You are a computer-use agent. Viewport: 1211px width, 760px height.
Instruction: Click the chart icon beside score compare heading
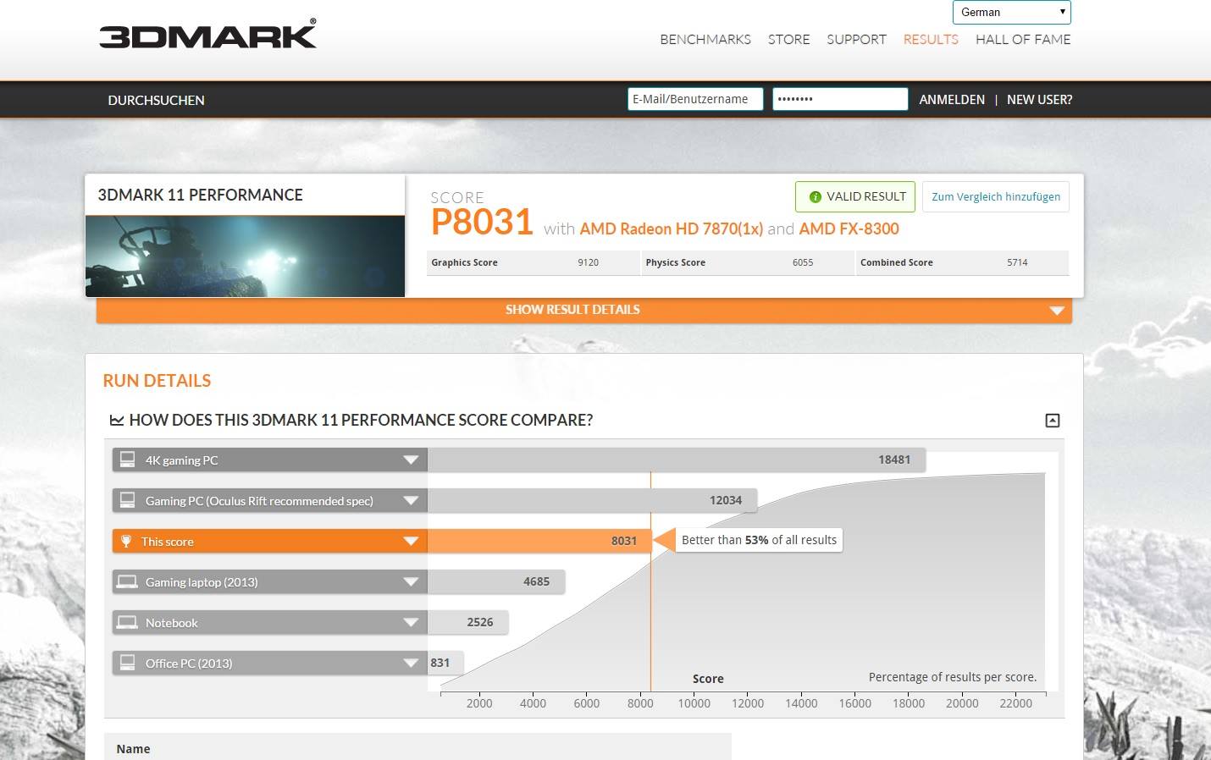coord(117,421)
